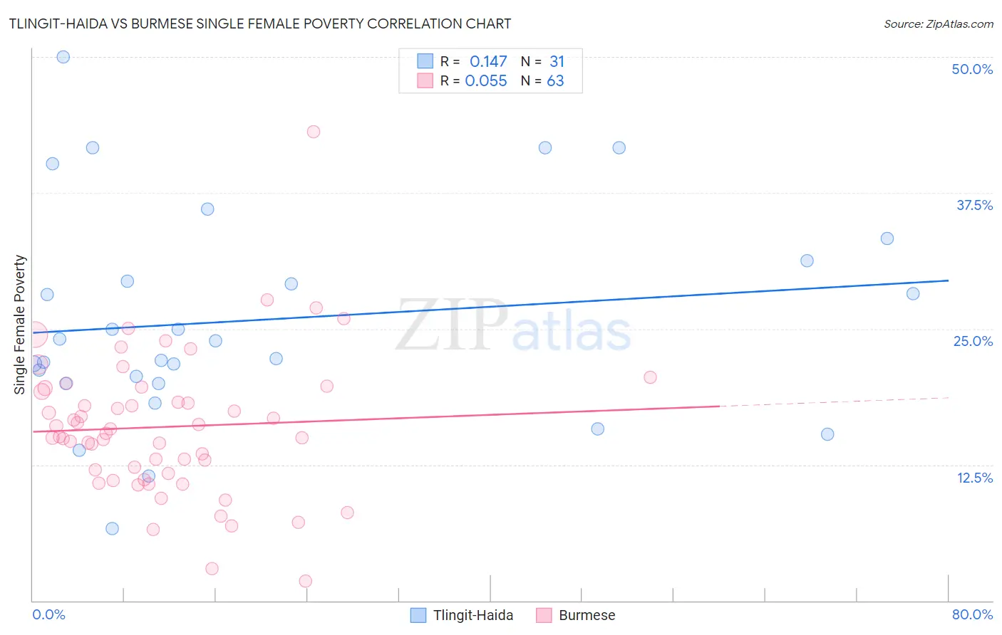The height and width of the screenshot is (635, 1002).
Task: Click the 50.0% y-axis label
Action: click(x=972, y=69)
